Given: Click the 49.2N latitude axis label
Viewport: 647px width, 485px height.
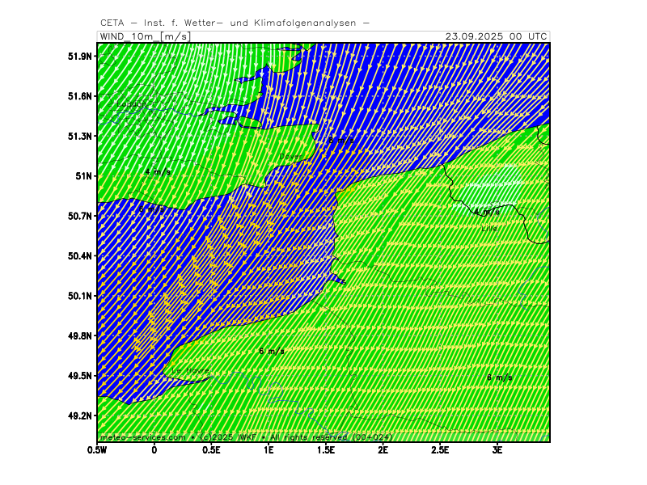Looking at the screenshot, I should [x=79, y=416].
